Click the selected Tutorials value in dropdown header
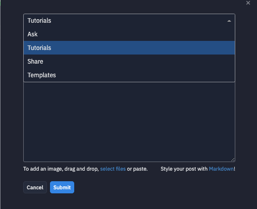Viewport: 257px width, 209px height. coord(39,21)
